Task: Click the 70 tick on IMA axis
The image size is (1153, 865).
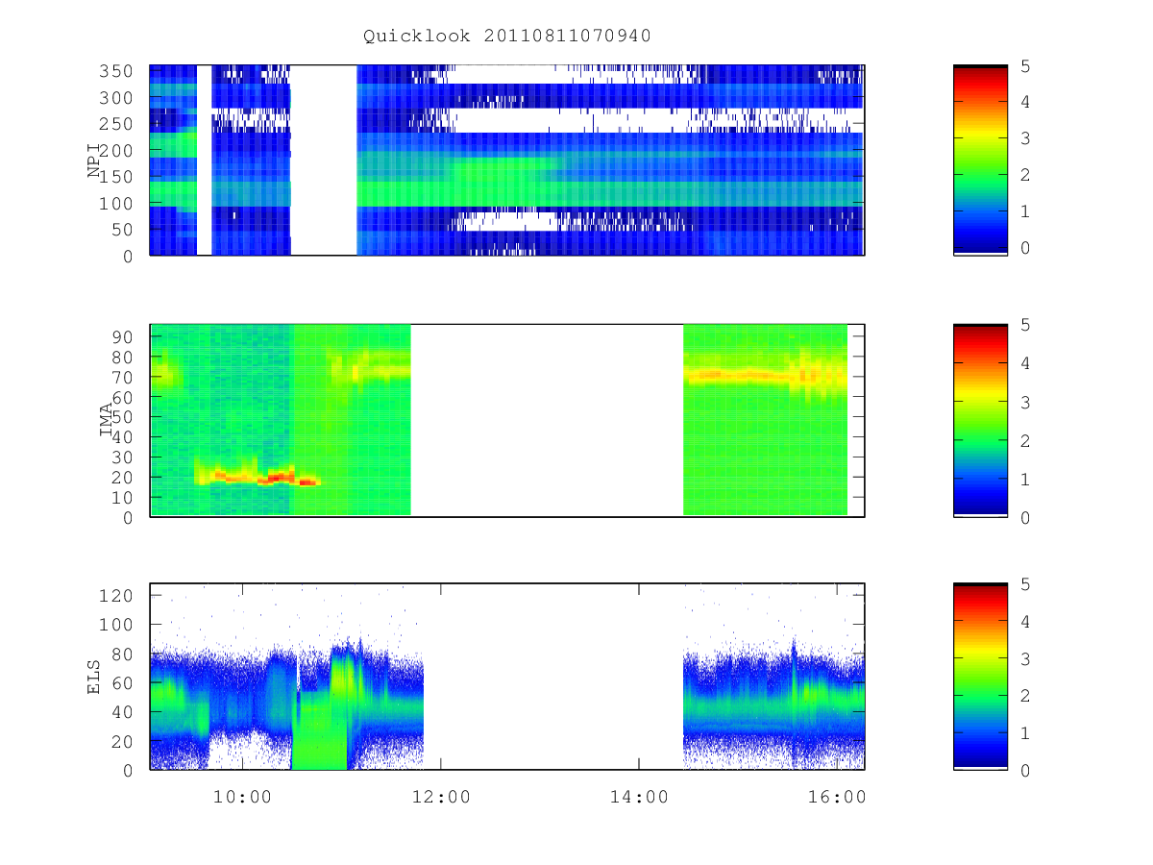Action: 124,377
